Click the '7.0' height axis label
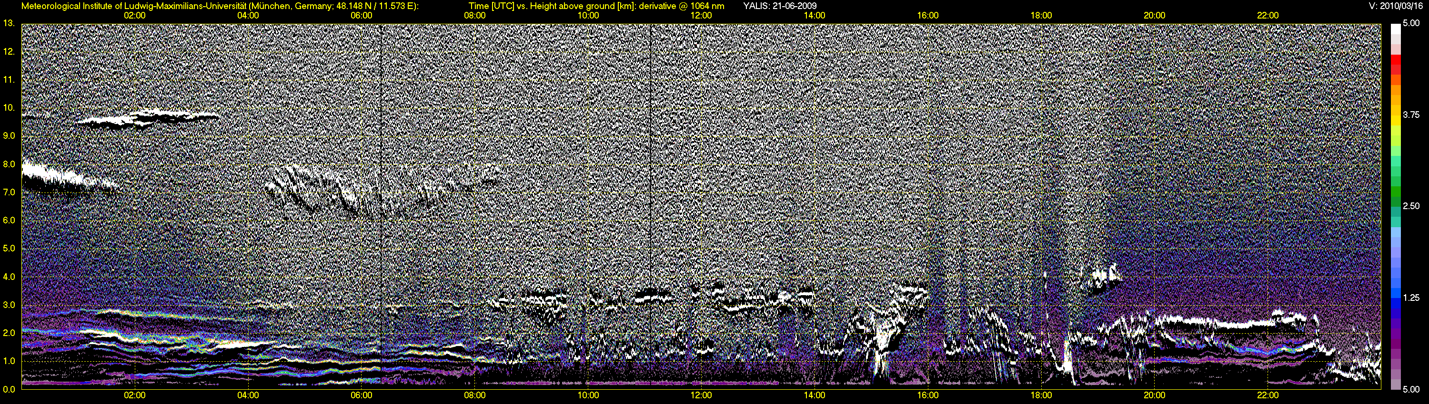Screen dimensions: 1429x404 pos(9,192)
